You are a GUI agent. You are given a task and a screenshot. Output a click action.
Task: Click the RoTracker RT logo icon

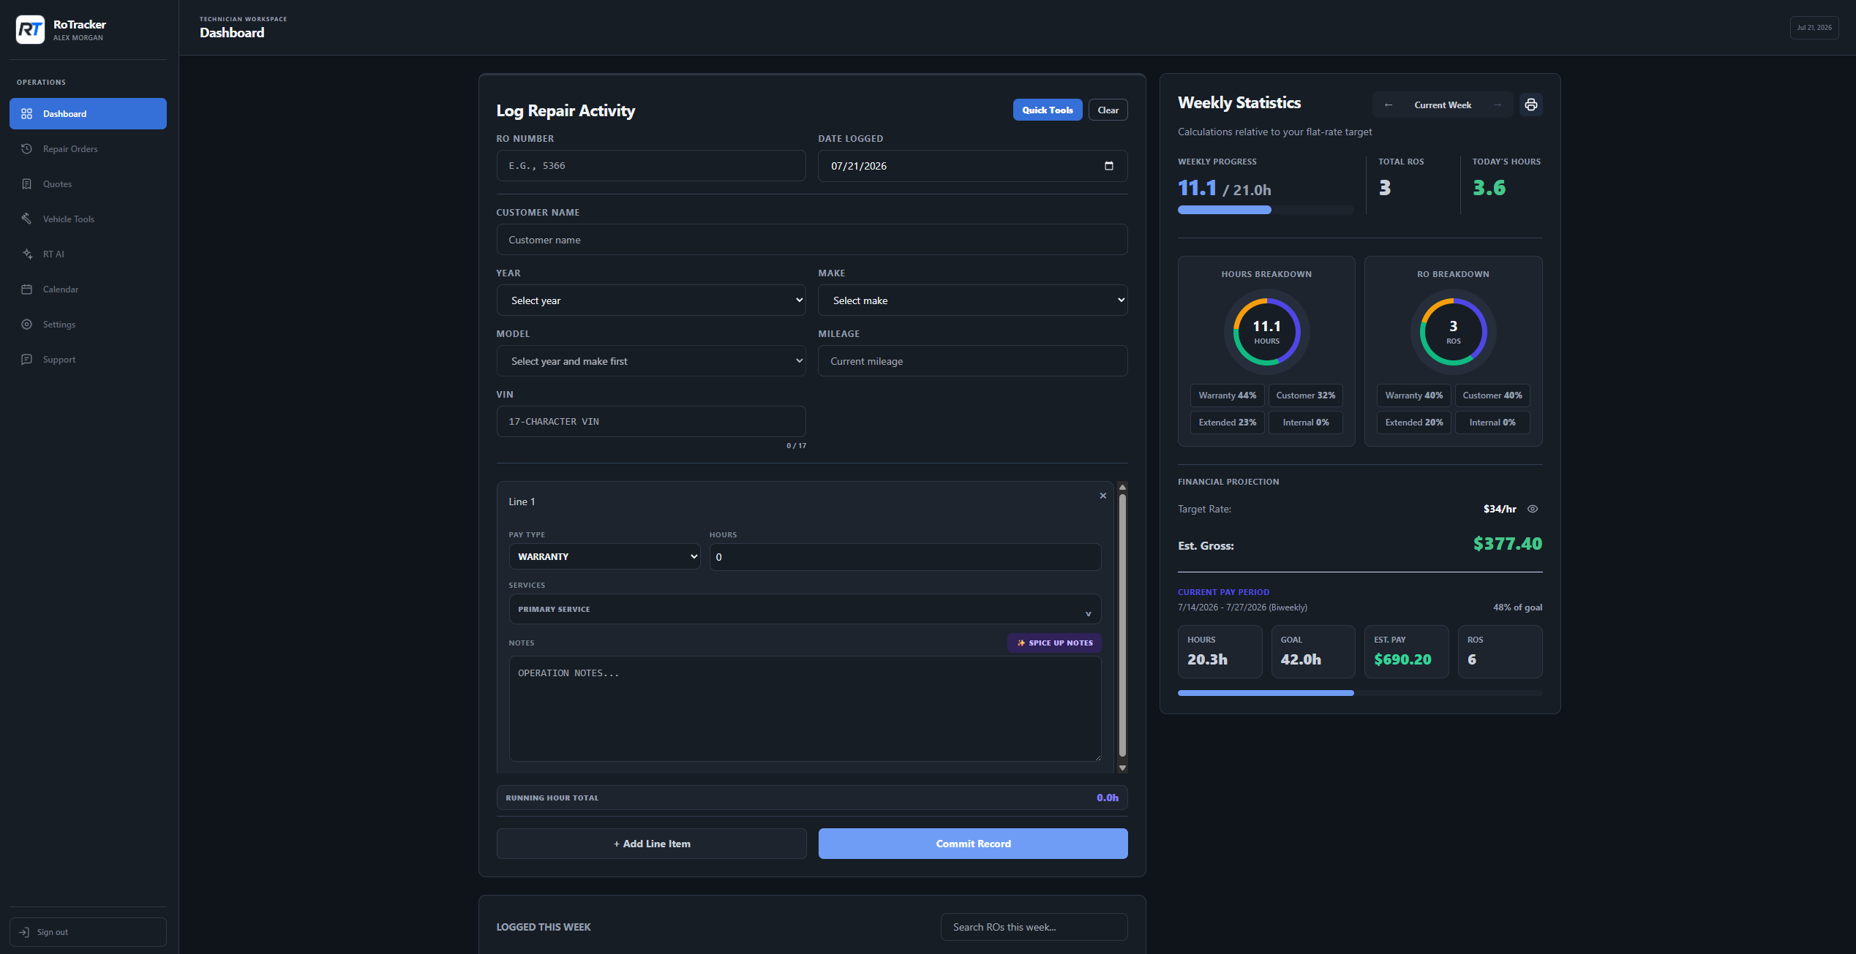coord(30,30)
